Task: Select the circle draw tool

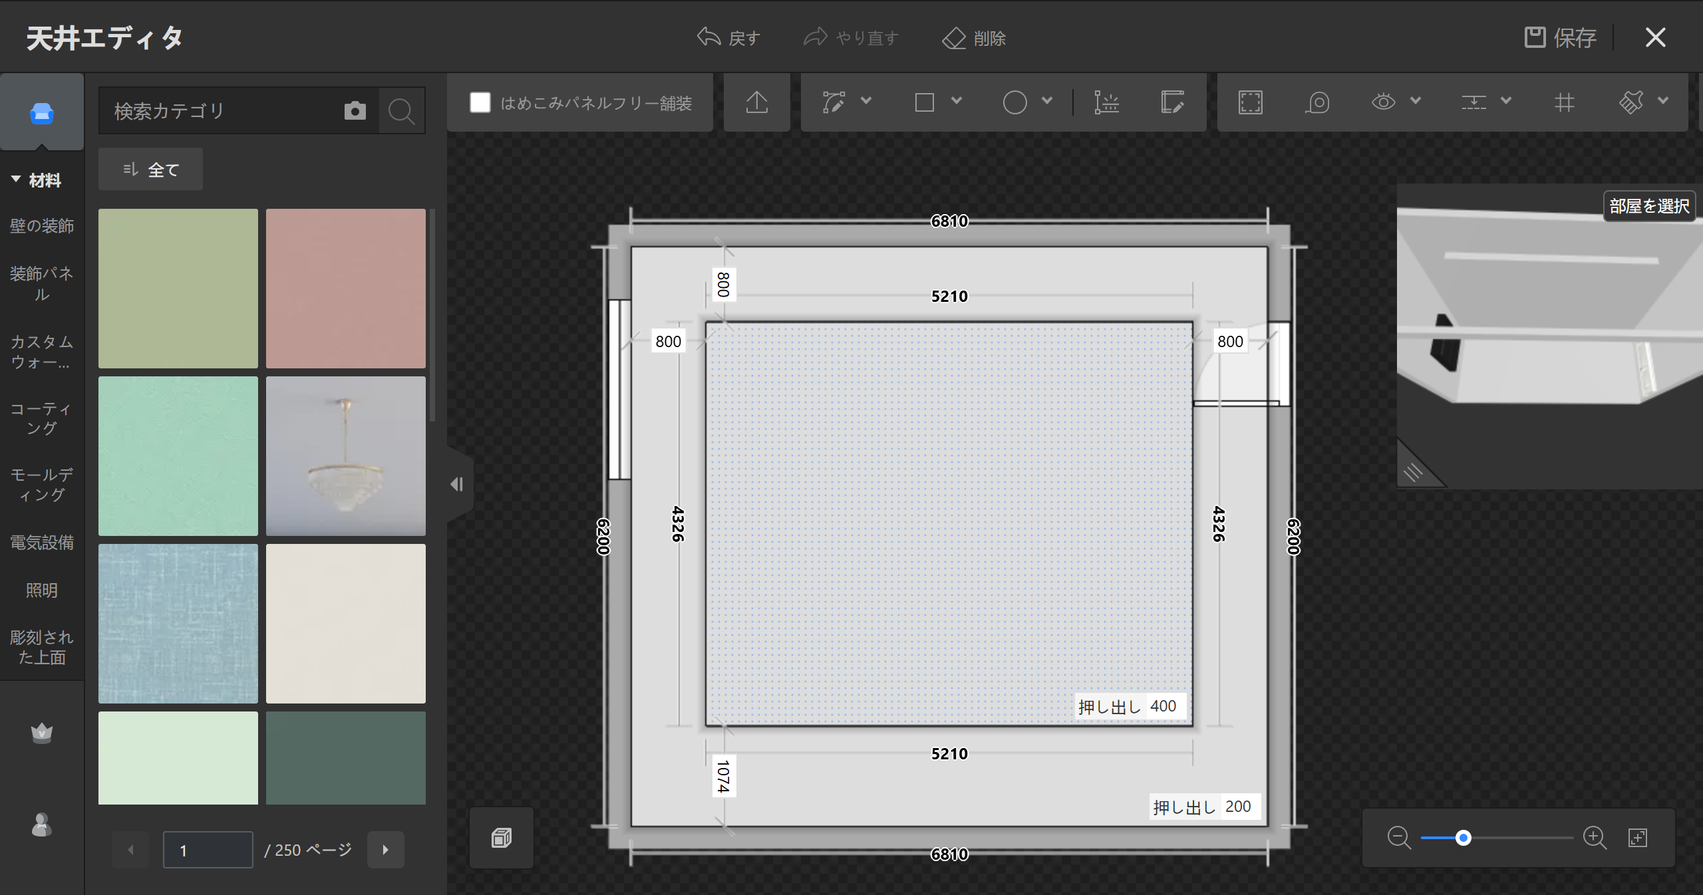Action: 1015,102
